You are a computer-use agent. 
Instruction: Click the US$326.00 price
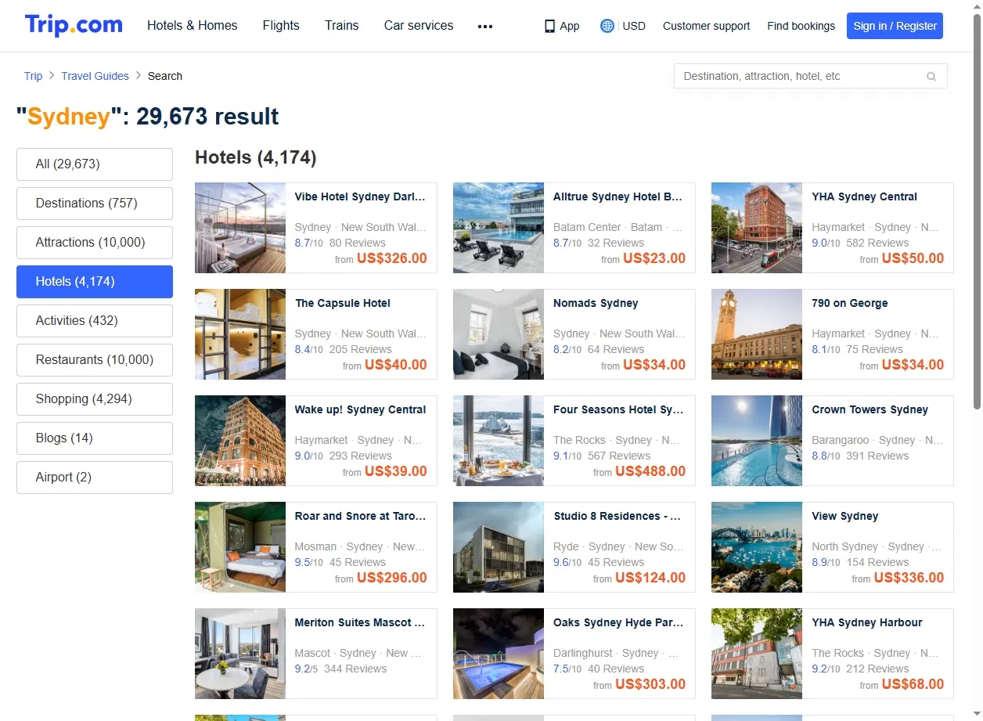(392, 258)
